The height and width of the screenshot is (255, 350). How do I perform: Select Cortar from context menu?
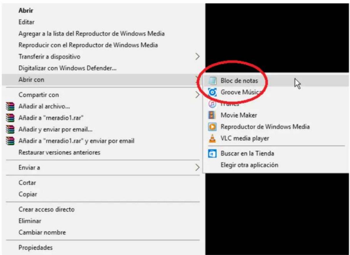pyautogui.click(x=27, y=183)
